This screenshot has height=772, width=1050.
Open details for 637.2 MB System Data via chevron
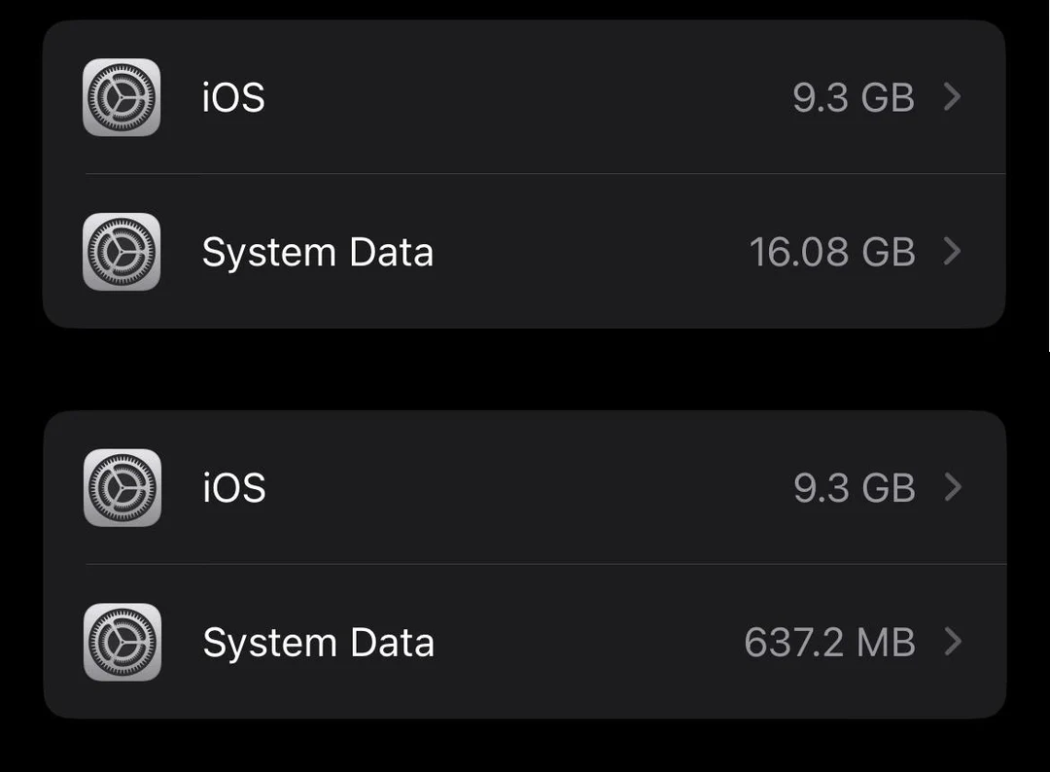[953, 642]
